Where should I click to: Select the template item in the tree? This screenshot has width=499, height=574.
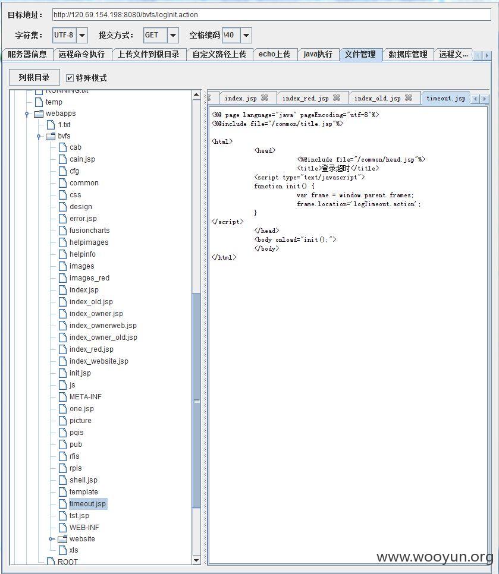tap(83, 492)
